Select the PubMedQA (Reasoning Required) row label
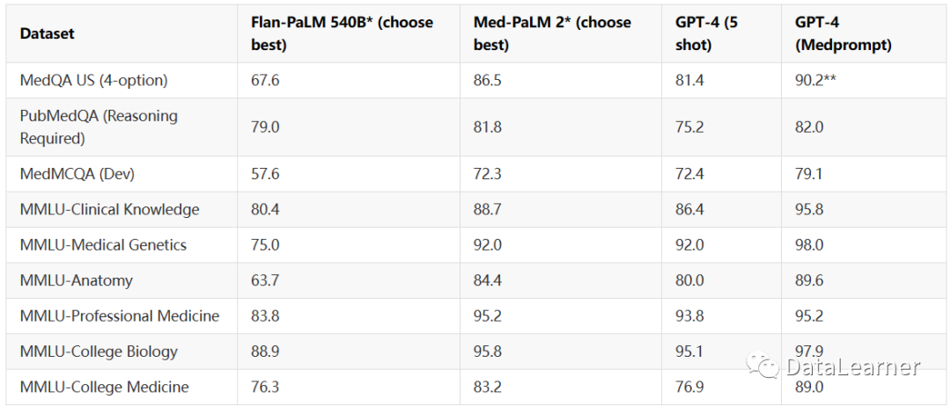Viewport: 951px width, 406px height. [98, 127]
